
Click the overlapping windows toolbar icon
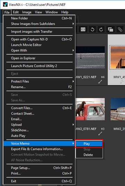110,29
